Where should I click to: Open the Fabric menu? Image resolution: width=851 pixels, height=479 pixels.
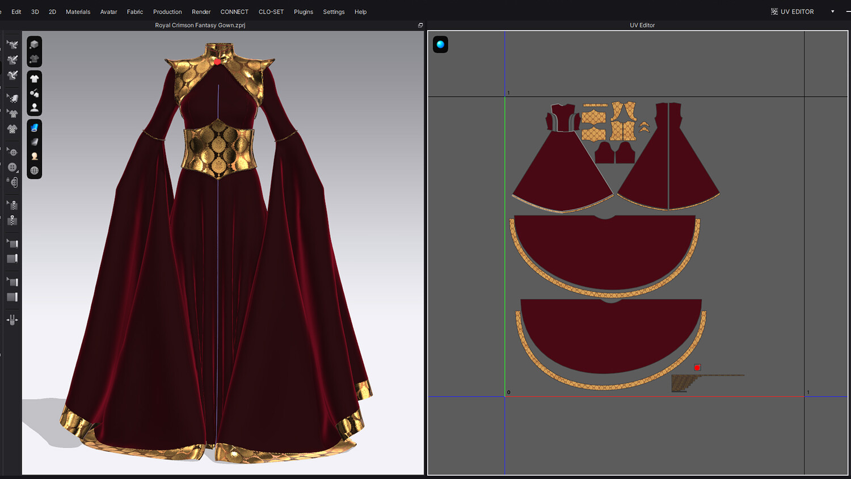[135, 11]
